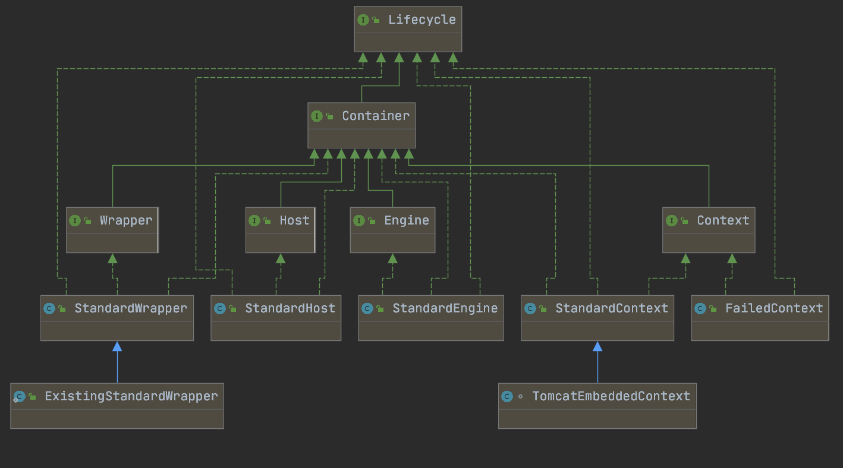Screen dimensions: 843x468
Task: Click the empty members area of FailedContext
Action: (x=759, y=330)
